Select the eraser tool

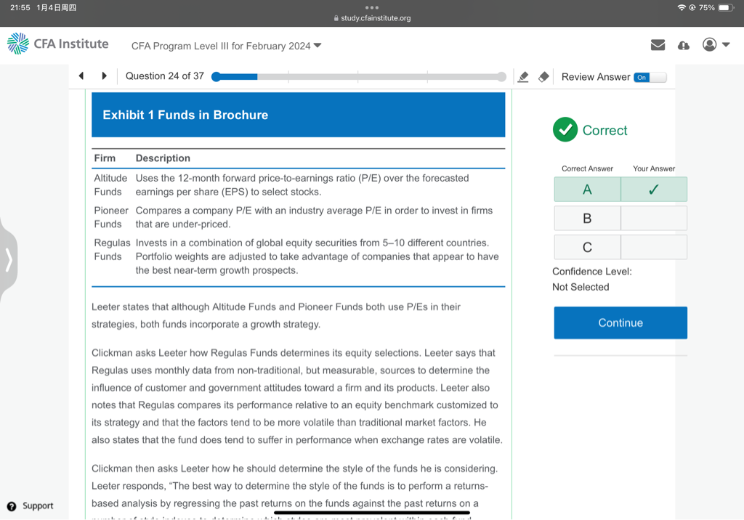(x=543, y=77)
